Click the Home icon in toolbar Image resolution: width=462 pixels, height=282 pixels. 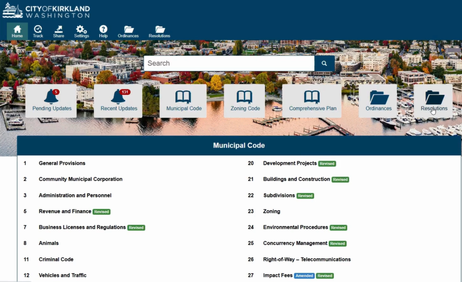[x=17, y=32]
